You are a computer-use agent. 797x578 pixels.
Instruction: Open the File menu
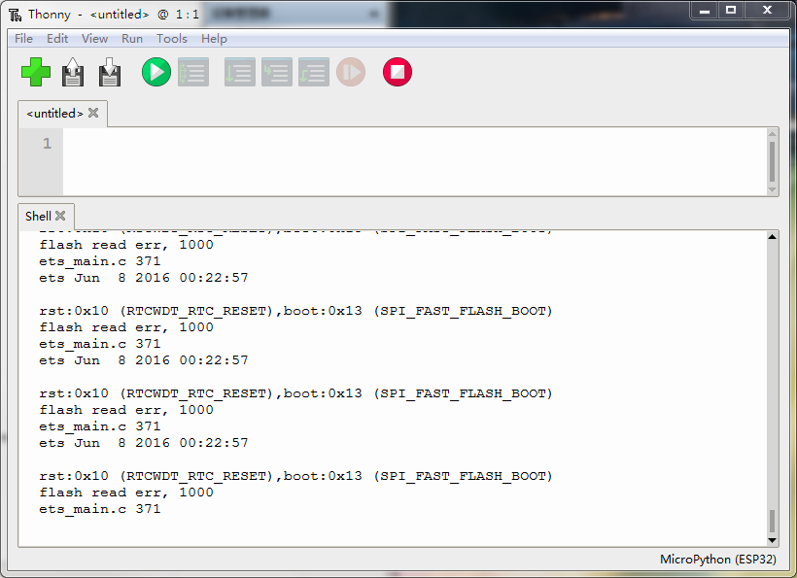click(x=22, y=39)
